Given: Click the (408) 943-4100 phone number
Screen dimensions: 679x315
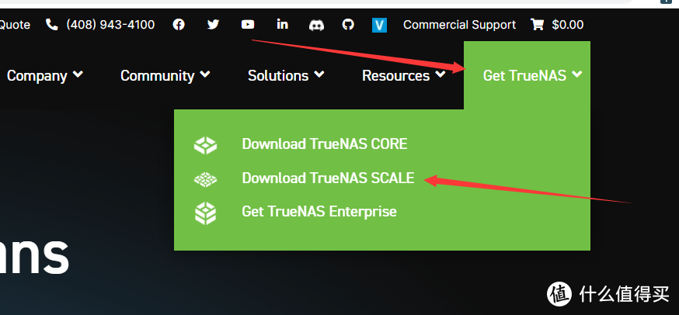Looking at the screenshot, I should pyautogui.click(x=110, y=25).
